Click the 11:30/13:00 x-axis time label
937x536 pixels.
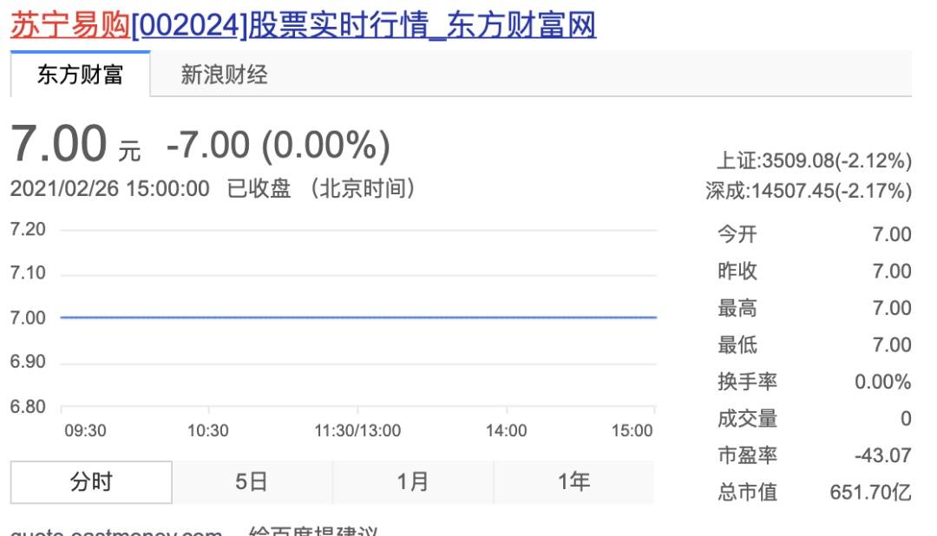click(x=357, y=431)
